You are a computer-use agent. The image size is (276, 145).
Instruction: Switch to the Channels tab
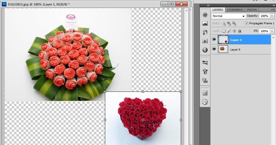(x=235, y=10)
